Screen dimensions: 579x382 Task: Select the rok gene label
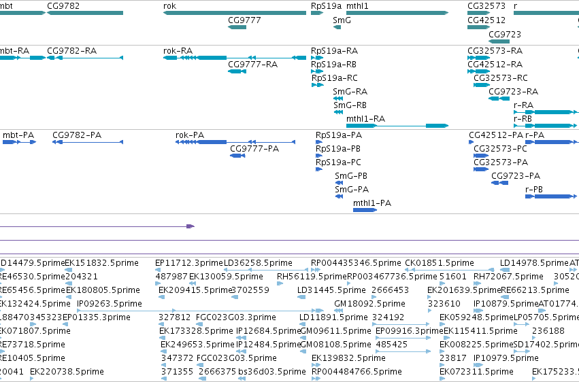coord(169,6)
